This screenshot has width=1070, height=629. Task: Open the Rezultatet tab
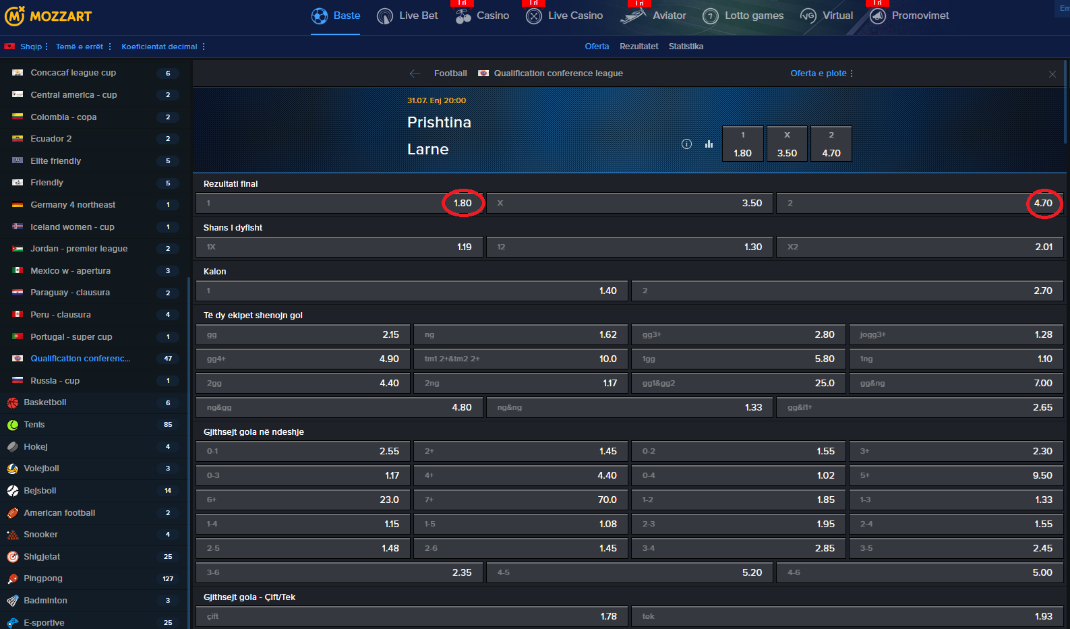639,47
